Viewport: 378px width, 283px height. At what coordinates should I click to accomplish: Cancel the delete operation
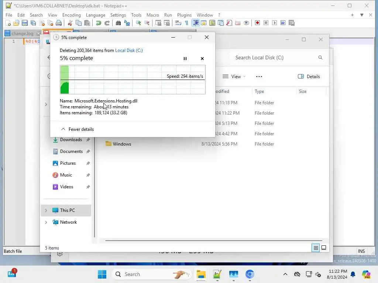(202, 59)
